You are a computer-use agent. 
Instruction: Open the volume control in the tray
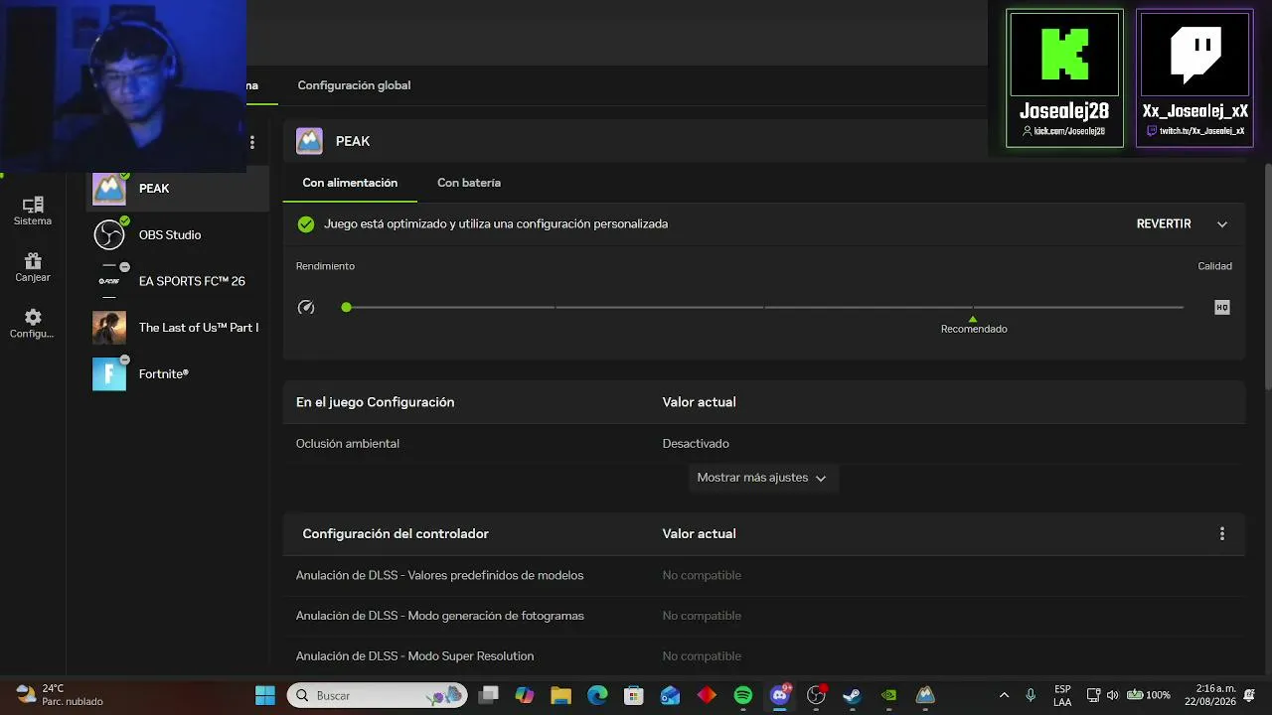[x=1112, y=696]
